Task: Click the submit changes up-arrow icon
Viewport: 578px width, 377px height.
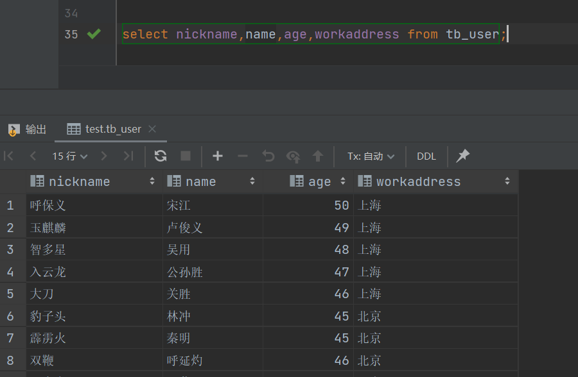Action: pos(317,156)
